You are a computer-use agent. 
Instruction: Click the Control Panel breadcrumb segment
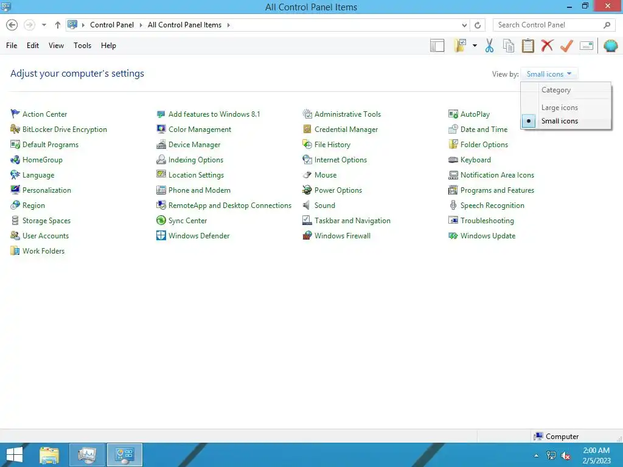112,25
